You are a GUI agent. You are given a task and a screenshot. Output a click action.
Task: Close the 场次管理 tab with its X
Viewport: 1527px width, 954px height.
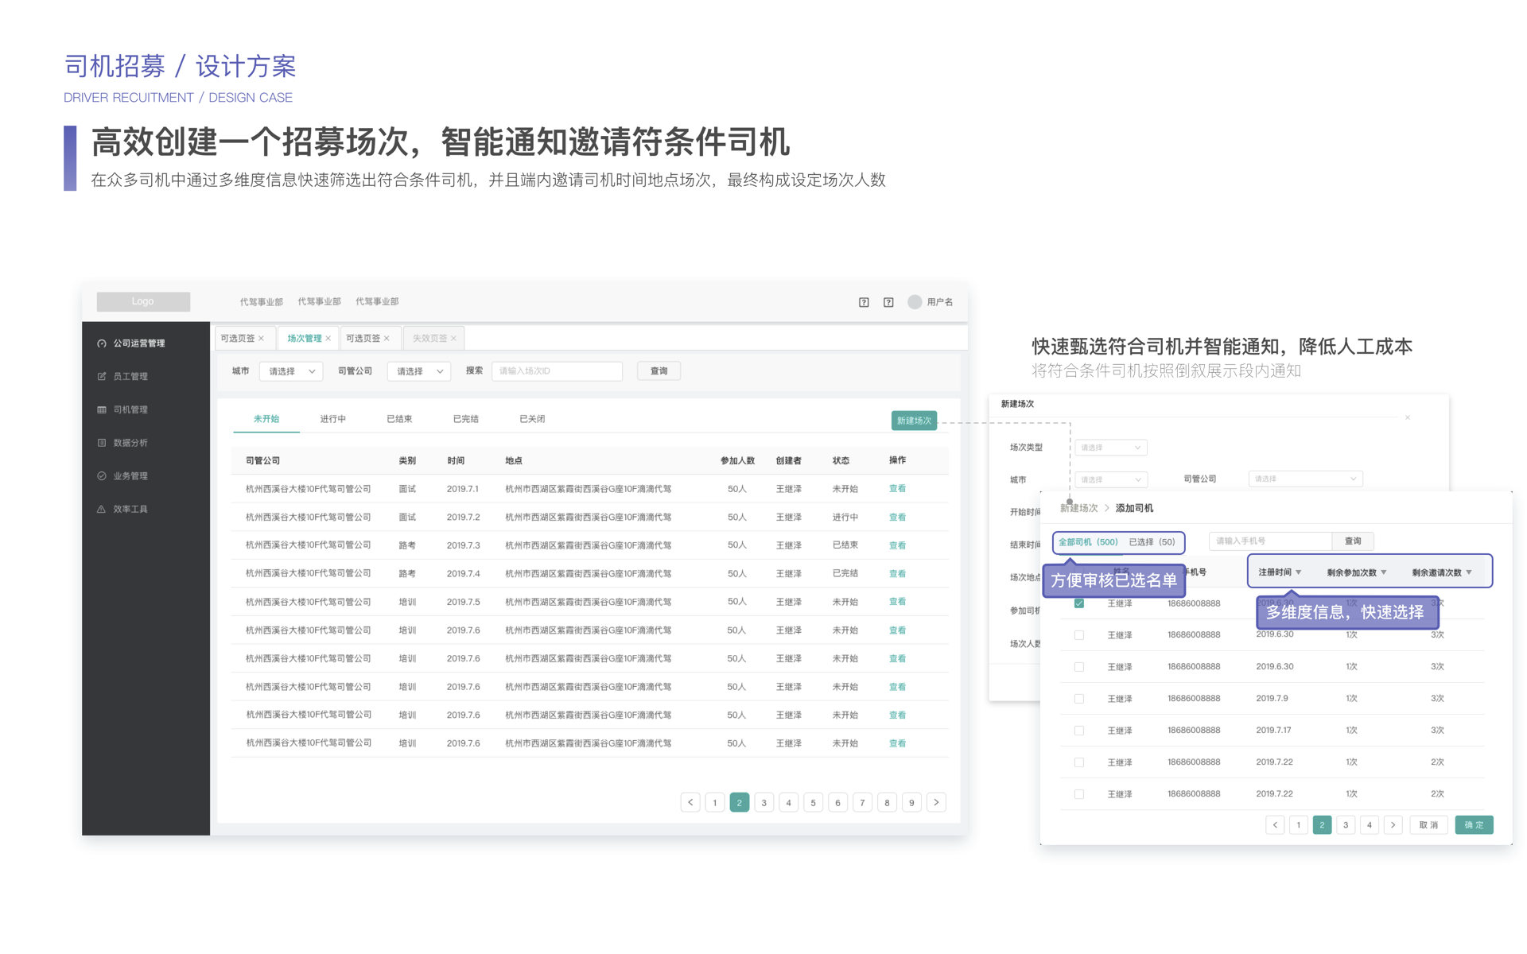[x=328, y=339]
